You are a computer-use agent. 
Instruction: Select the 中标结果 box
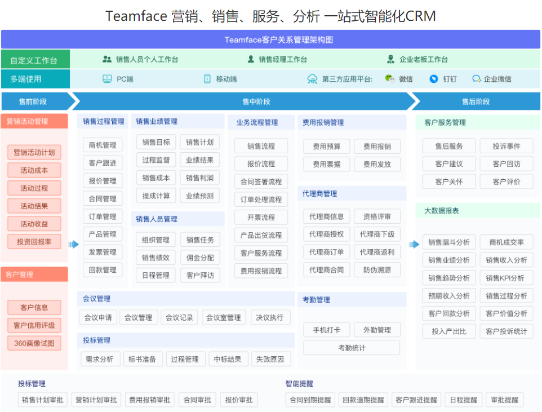228,359
